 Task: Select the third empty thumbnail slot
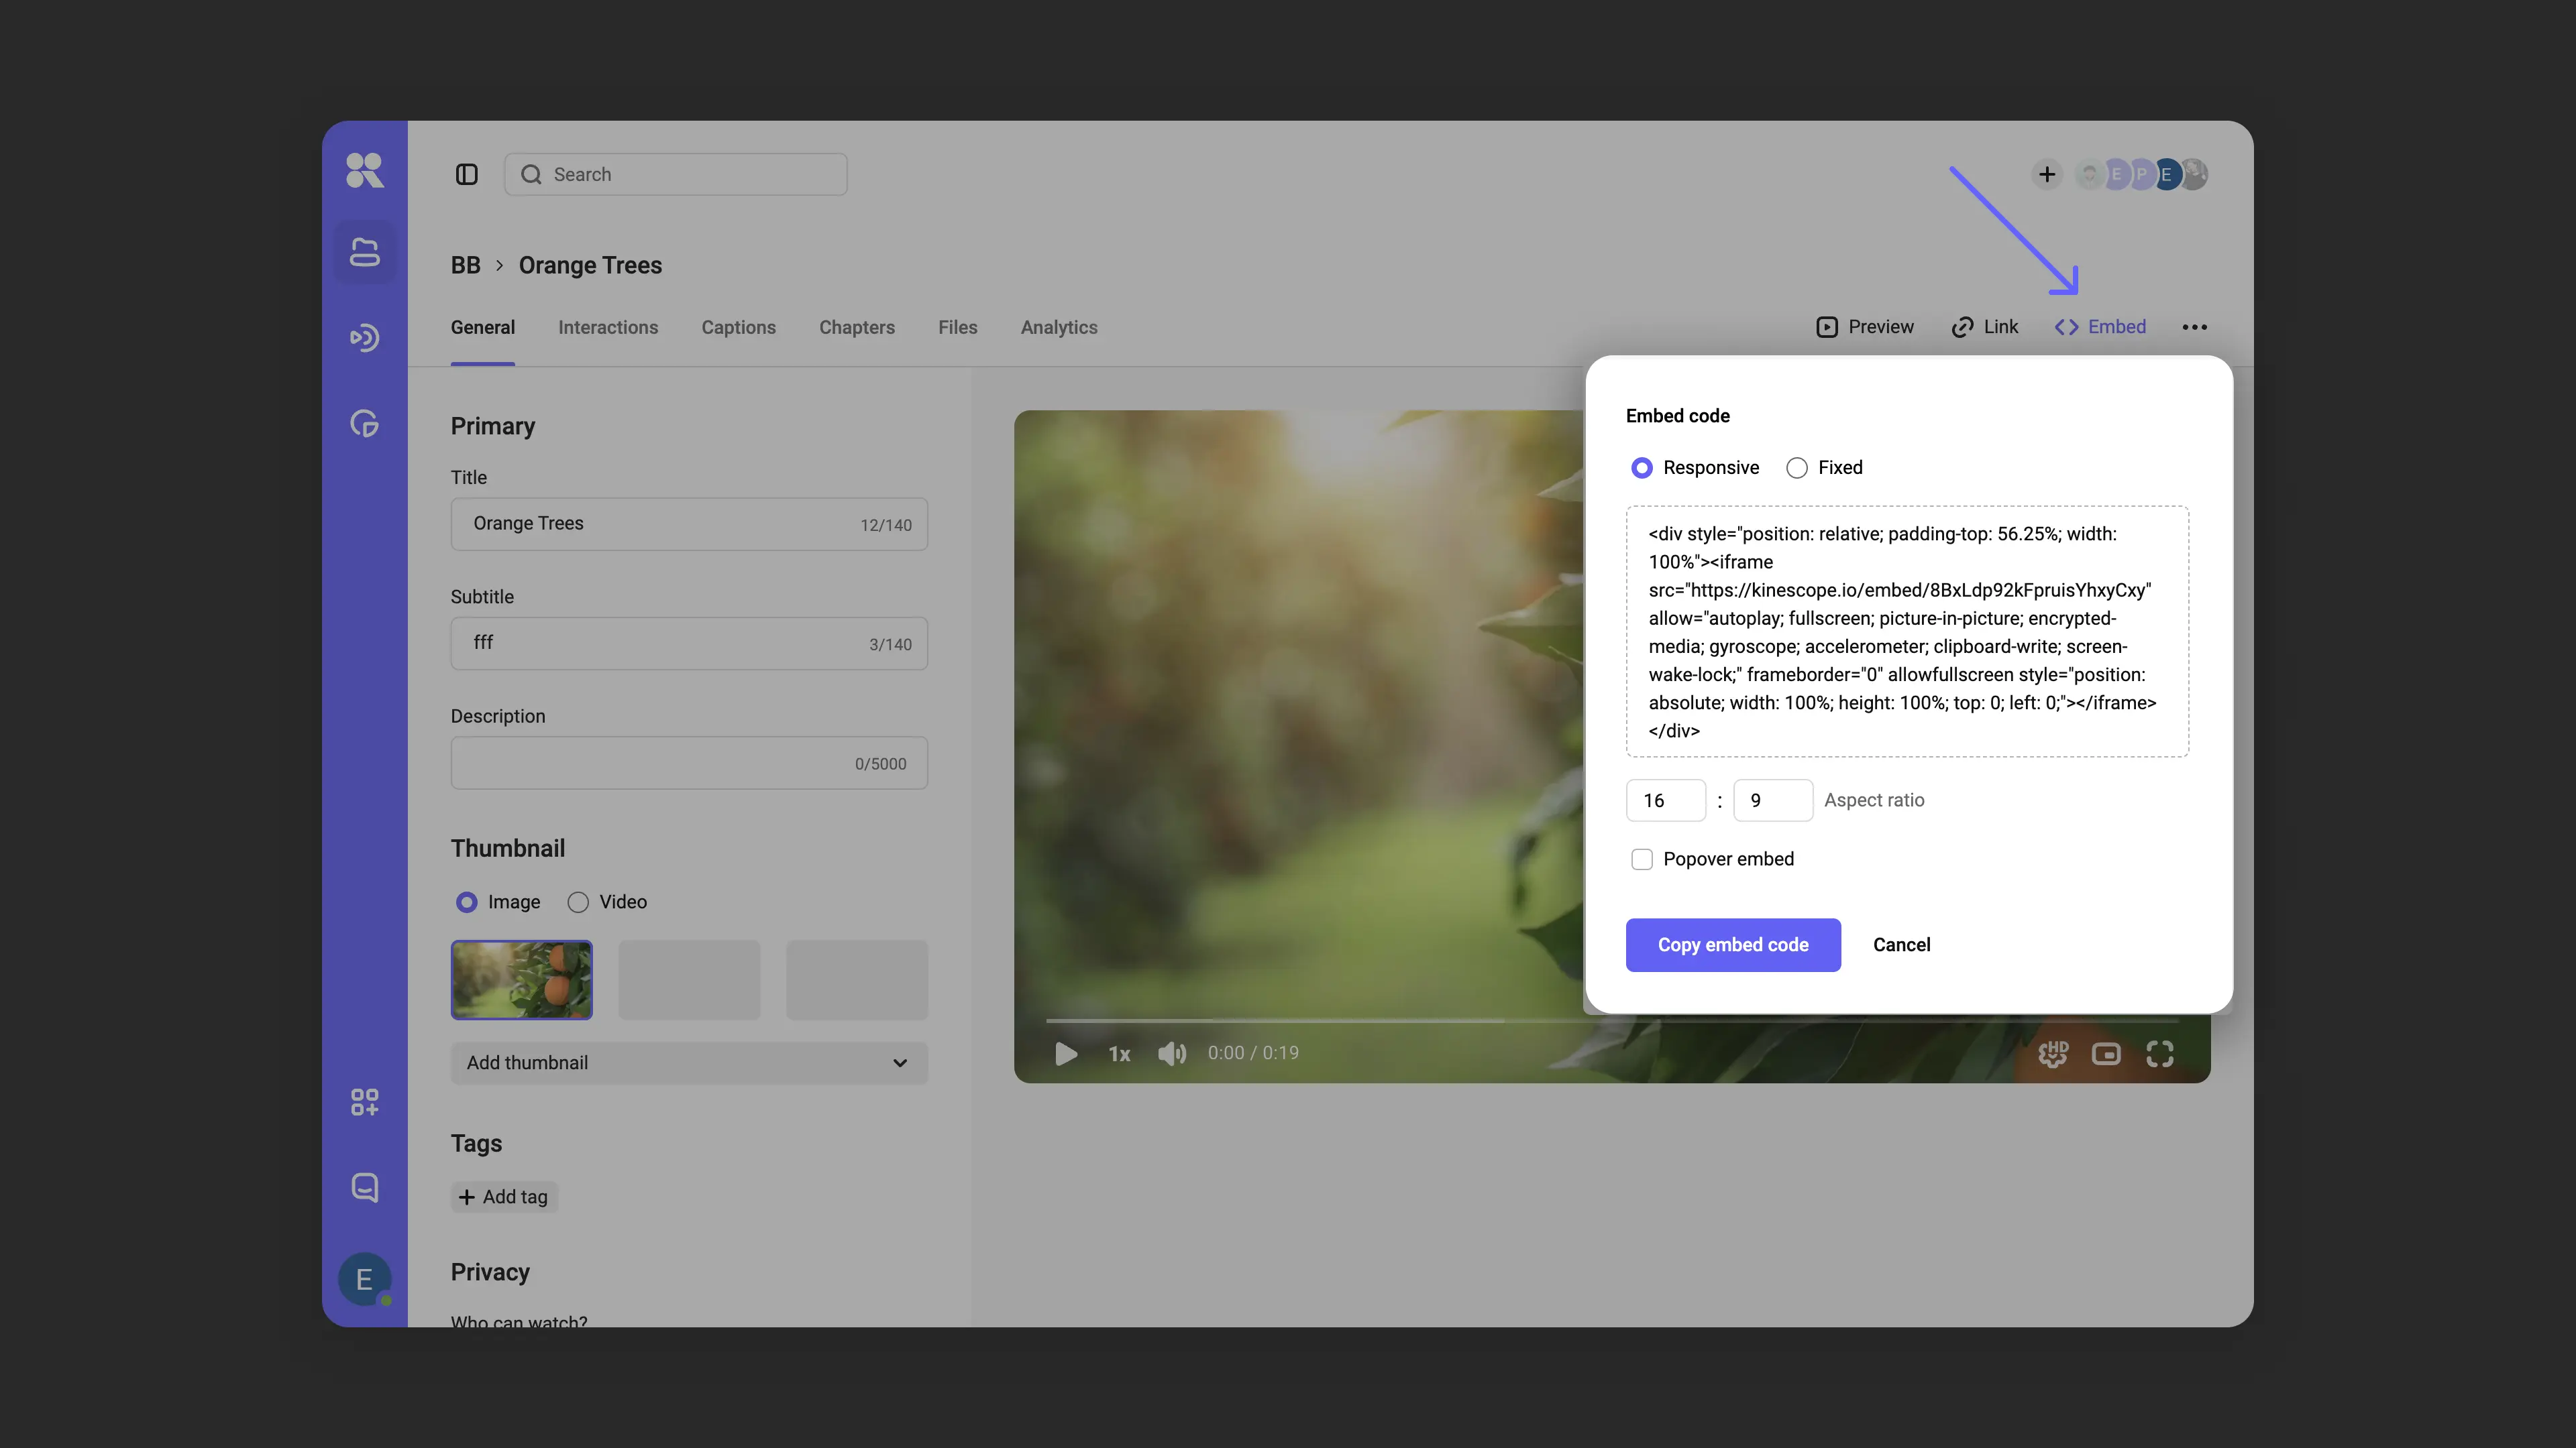point(857,980)
